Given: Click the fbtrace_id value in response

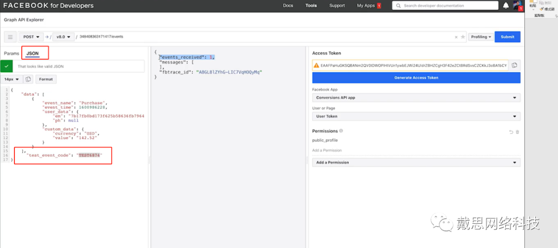Looking at the screenshot, I should click(229, 72).
